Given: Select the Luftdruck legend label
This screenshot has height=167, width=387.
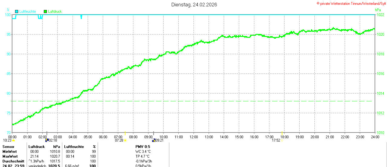Looking at the screenshot, I should (x=55, y=11).
